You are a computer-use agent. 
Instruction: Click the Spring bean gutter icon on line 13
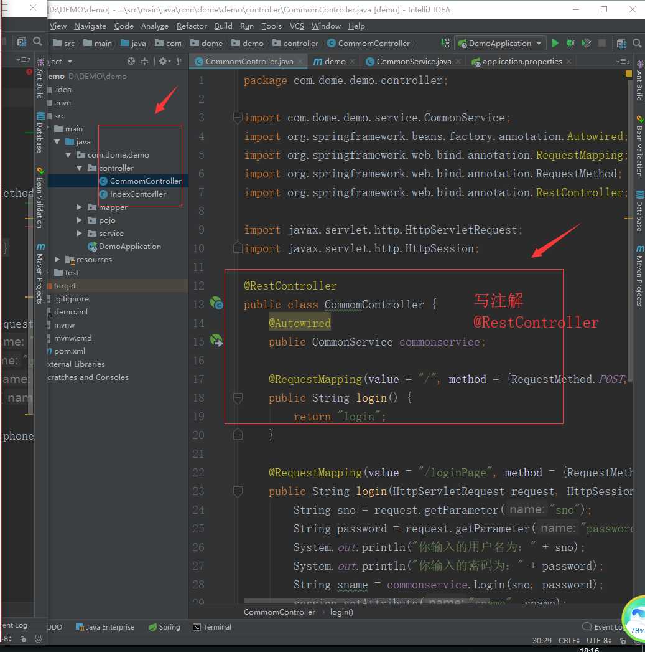tap(216, 303)
